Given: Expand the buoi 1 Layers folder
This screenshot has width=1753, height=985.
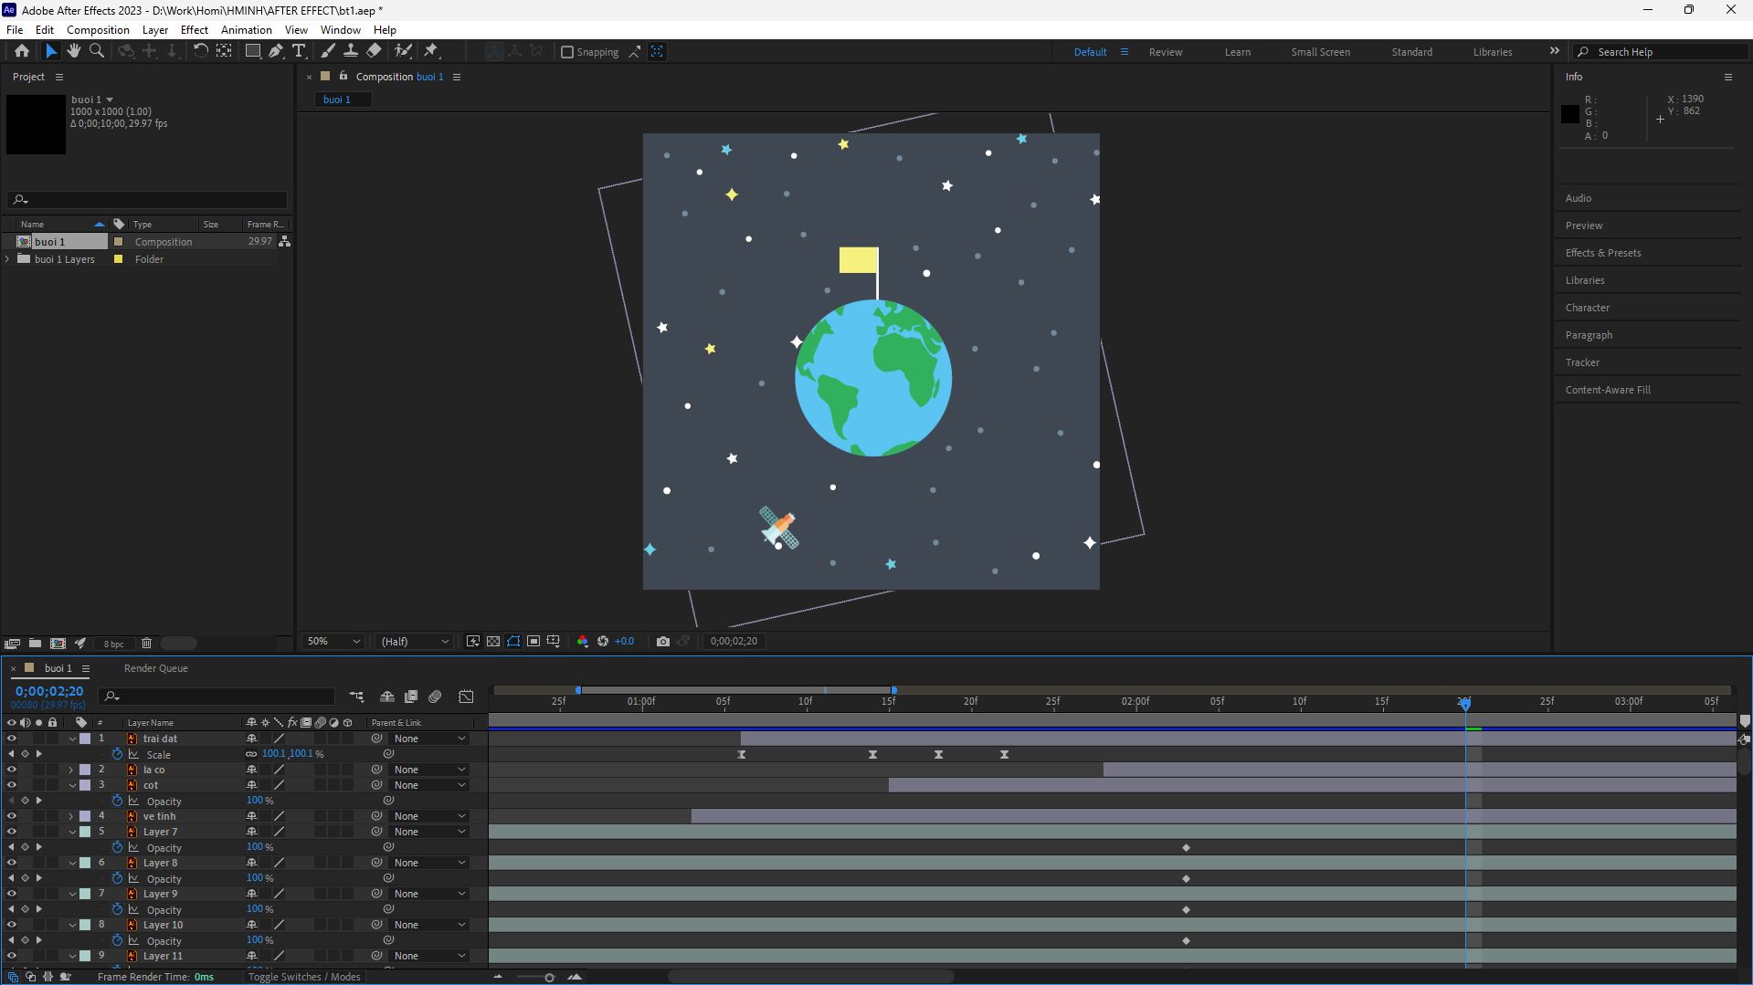Looking at the screenshot, I should pyautogui.click(x=8, y=259).
